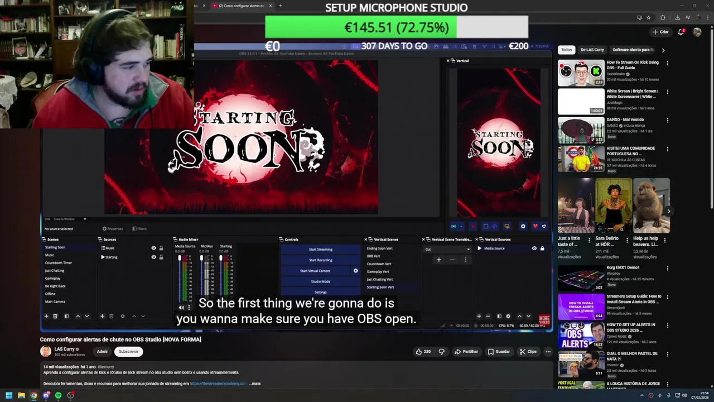Open more actions menu beside Clipe
Image resolution: width=714 pixels, height=402 pixels.
click(548, 351)
